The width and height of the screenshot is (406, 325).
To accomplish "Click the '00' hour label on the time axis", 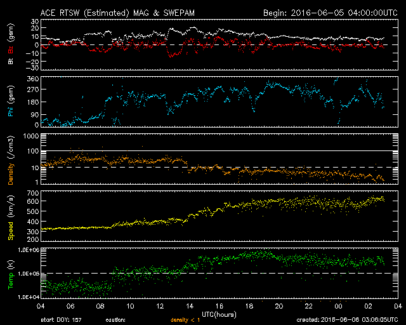I will point(338,306).
